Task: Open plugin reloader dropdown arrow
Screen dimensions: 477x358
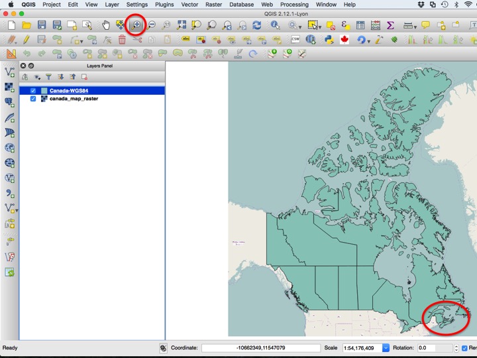Action: pos(368,41)
